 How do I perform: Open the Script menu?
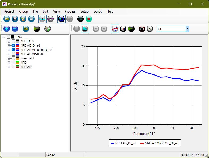[97, 11]
